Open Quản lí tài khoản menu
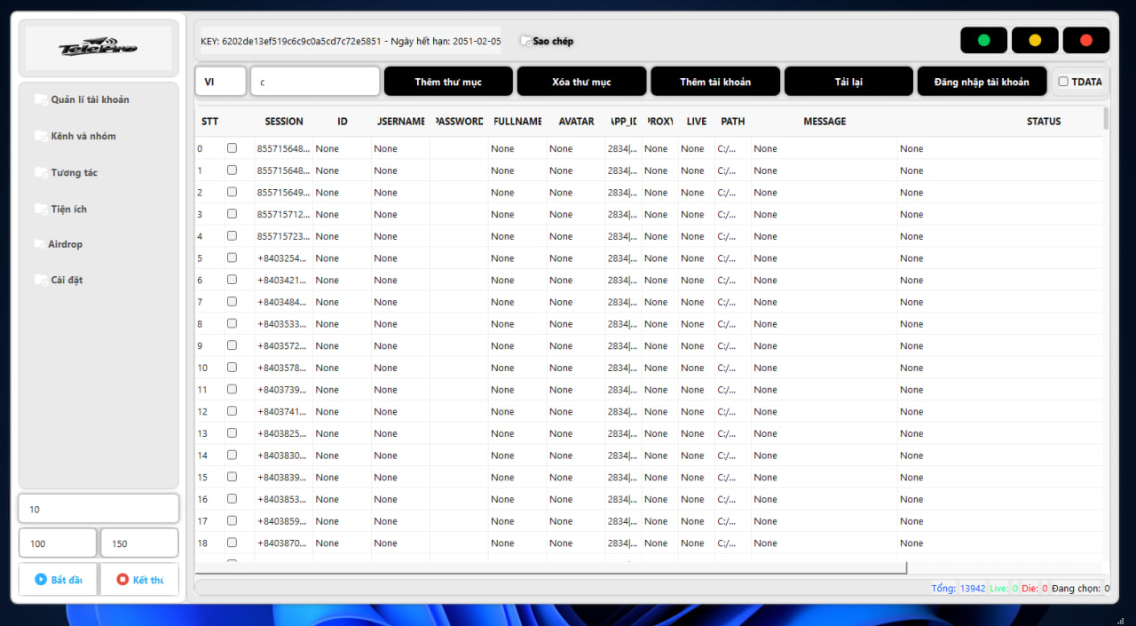 click(x=90, y=99)
